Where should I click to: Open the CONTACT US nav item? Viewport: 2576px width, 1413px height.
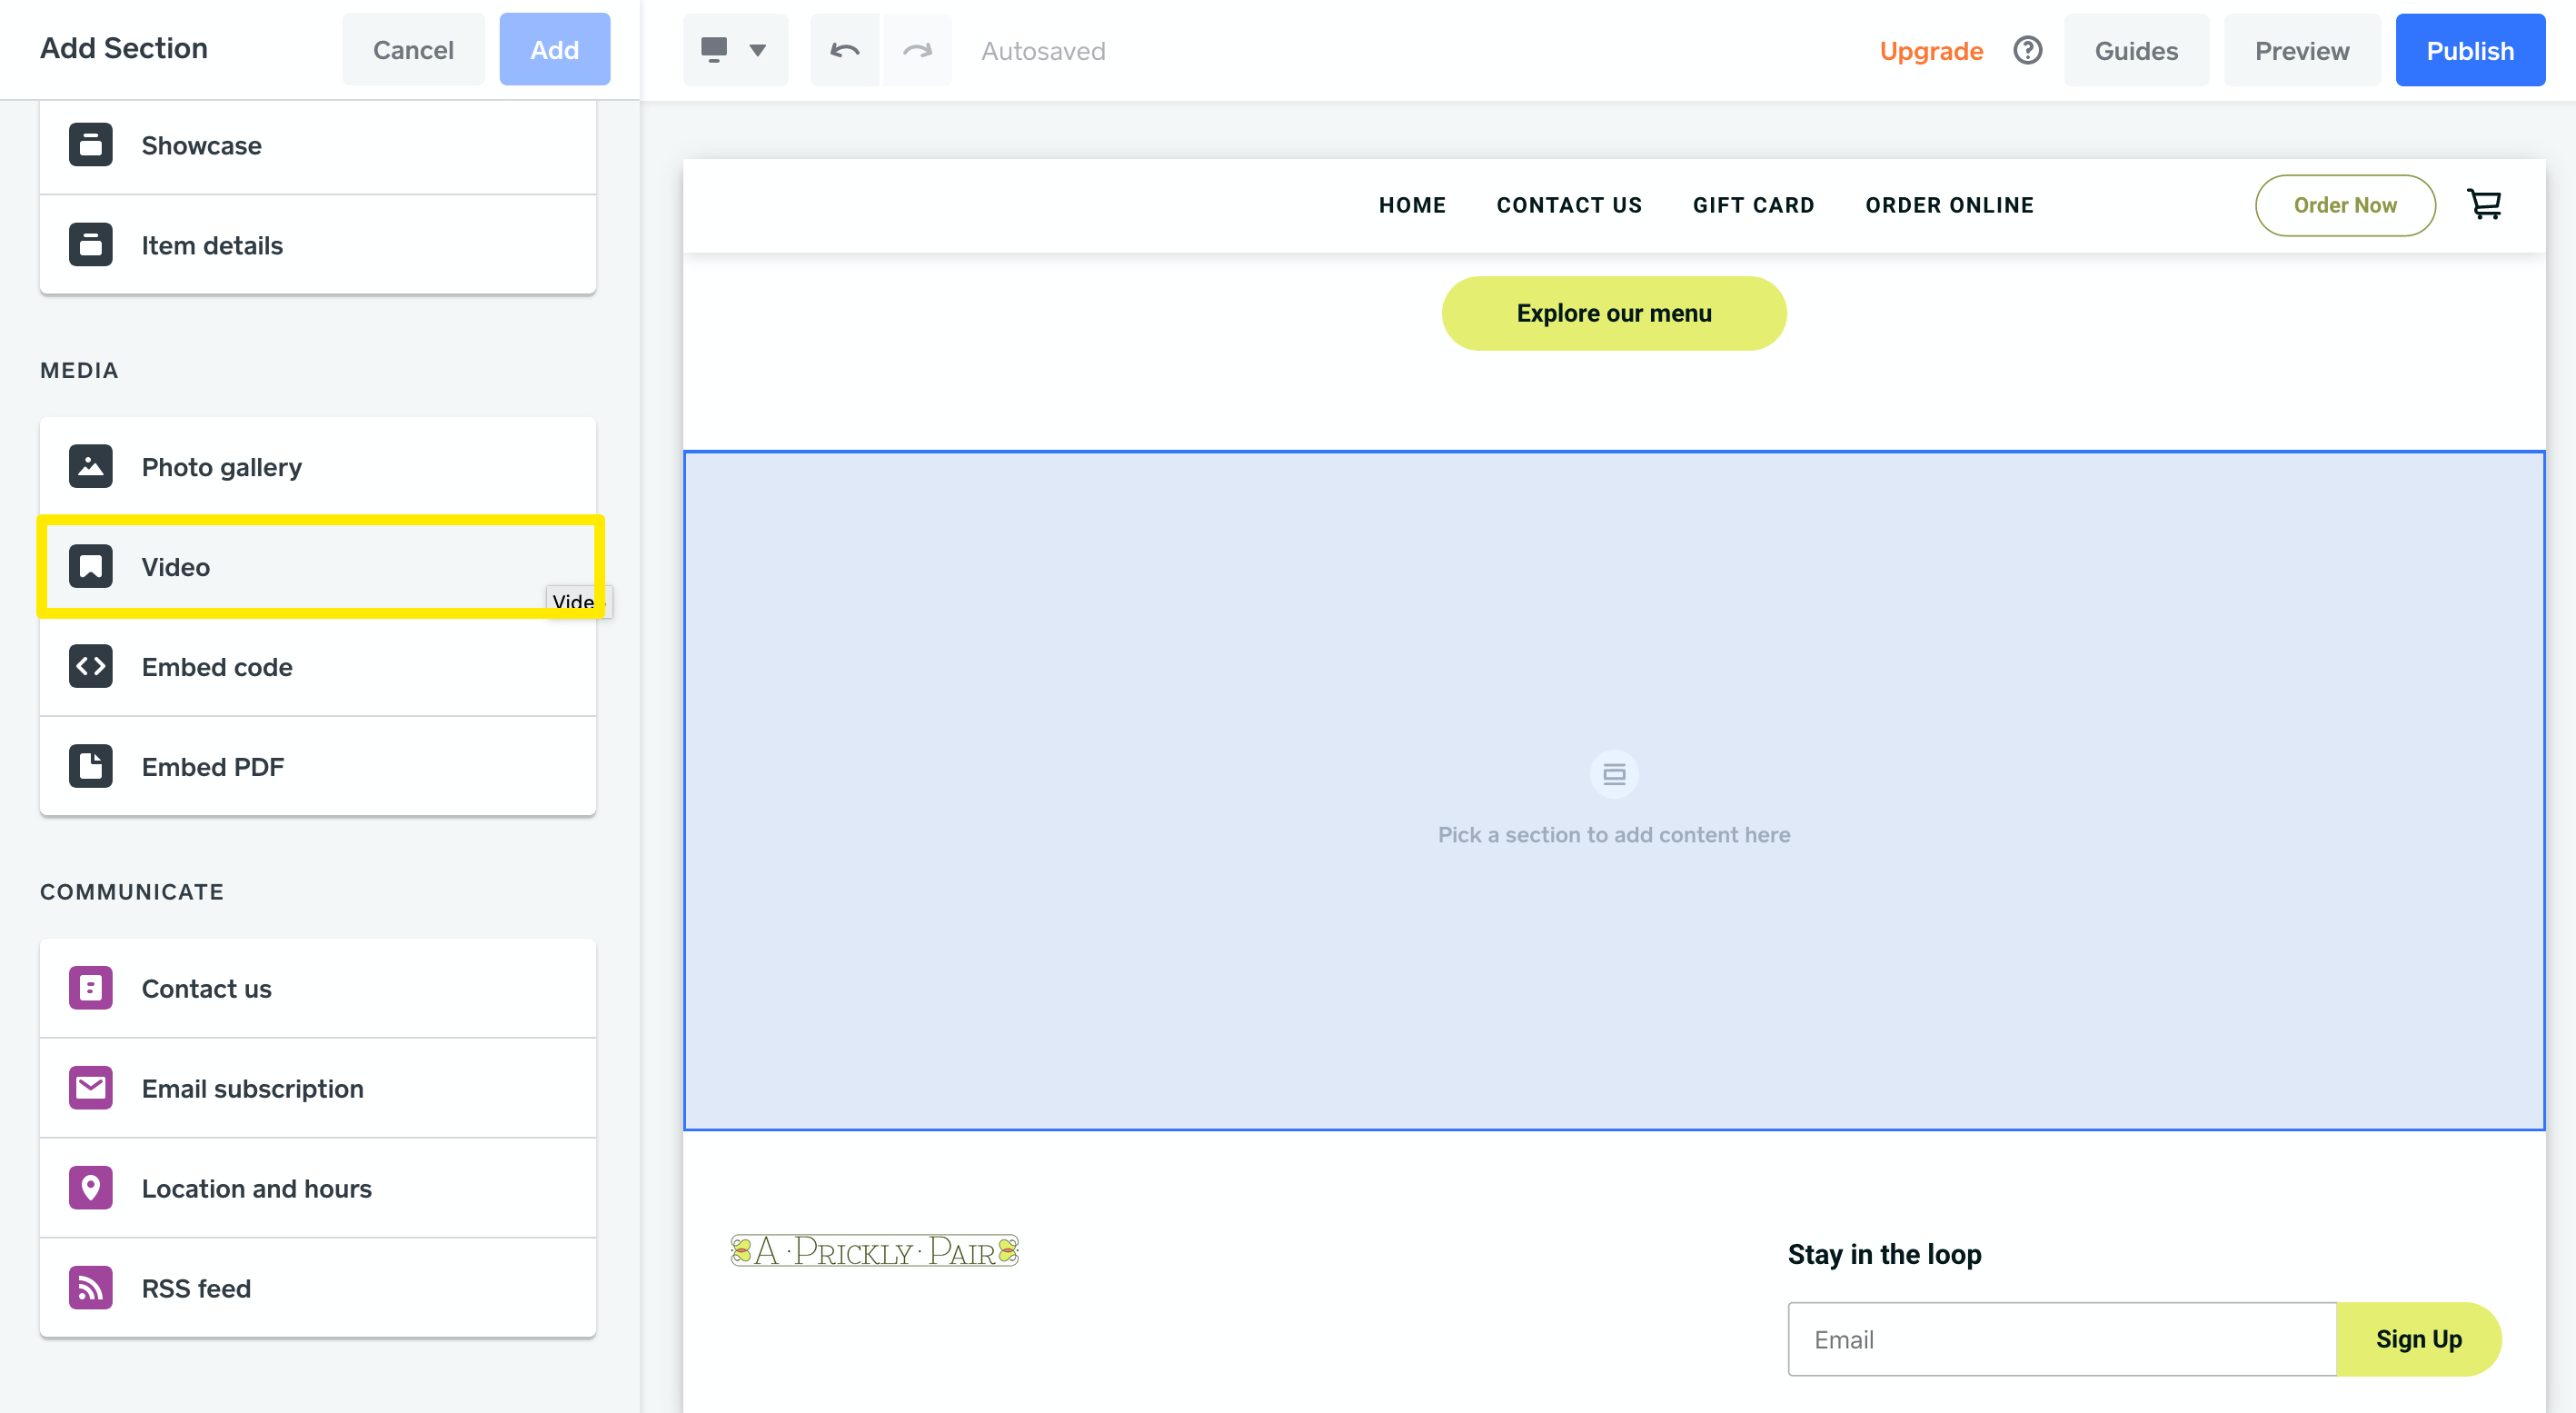1569,205
